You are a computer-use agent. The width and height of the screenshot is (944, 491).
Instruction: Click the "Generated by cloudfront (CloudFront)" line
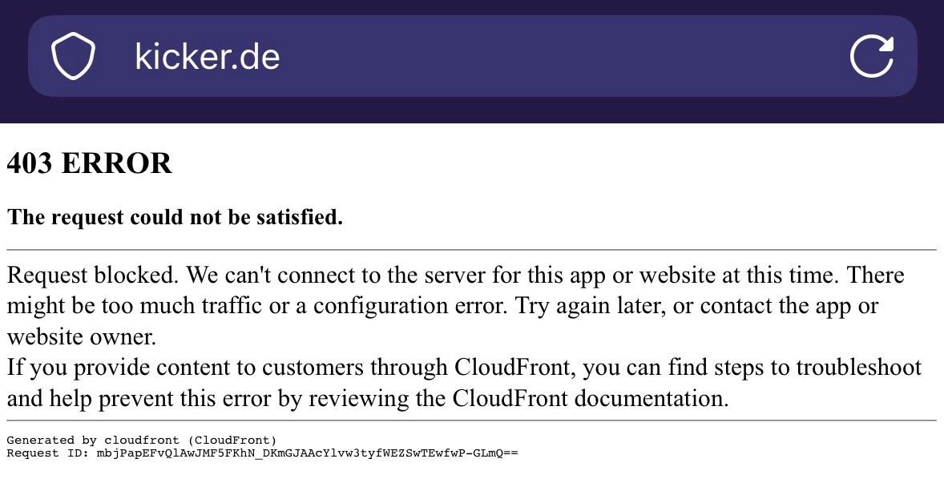[142, 441]
